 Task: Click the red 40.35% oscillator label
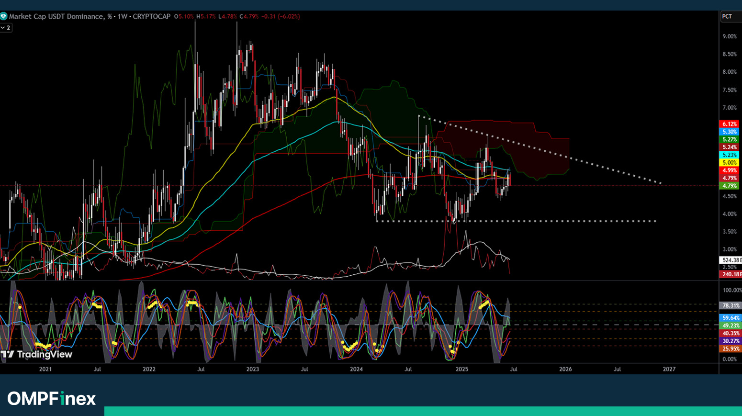(731, 333)
